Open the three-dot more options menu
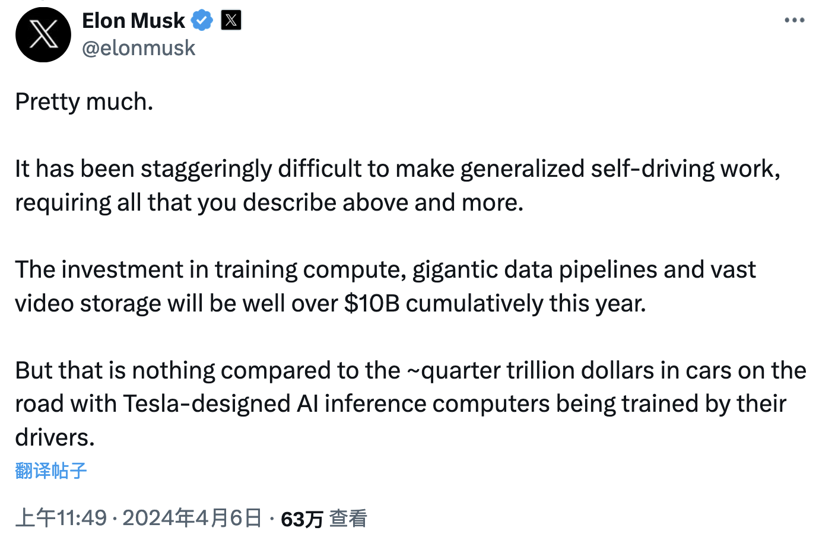Screen dimensions: 819x553 794,21
